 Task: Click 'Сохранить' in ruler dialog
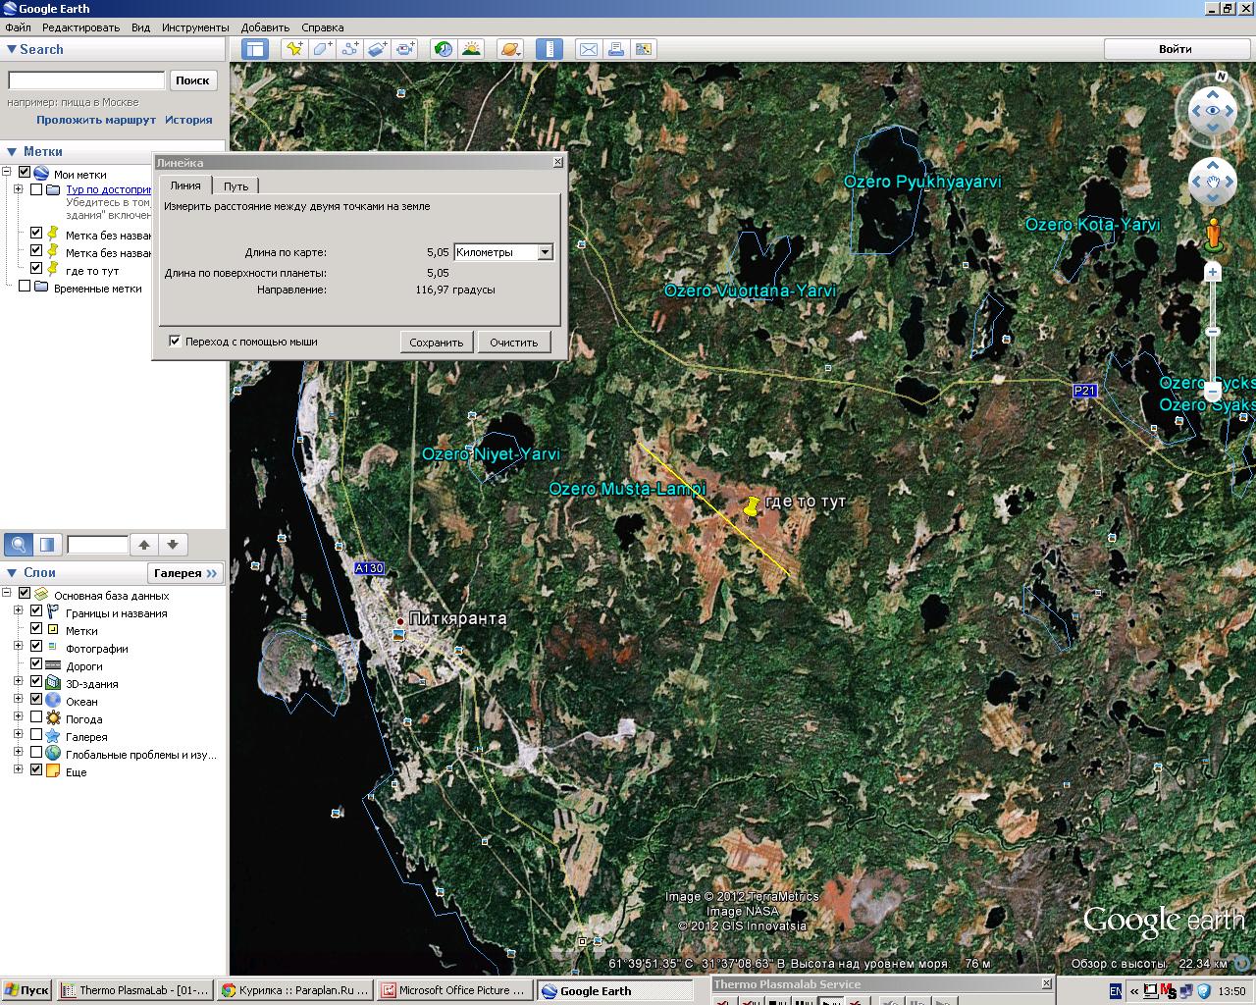click(x=437, y=342)
